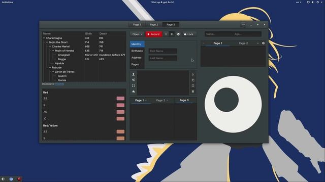Click the copy icon in the side toolbar
325x182 pixels.
point(193,80)
